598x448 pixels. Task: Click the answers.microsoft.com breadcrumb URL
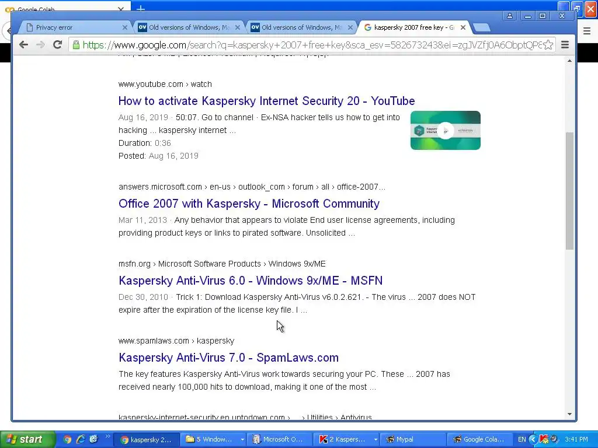[252, 187]
